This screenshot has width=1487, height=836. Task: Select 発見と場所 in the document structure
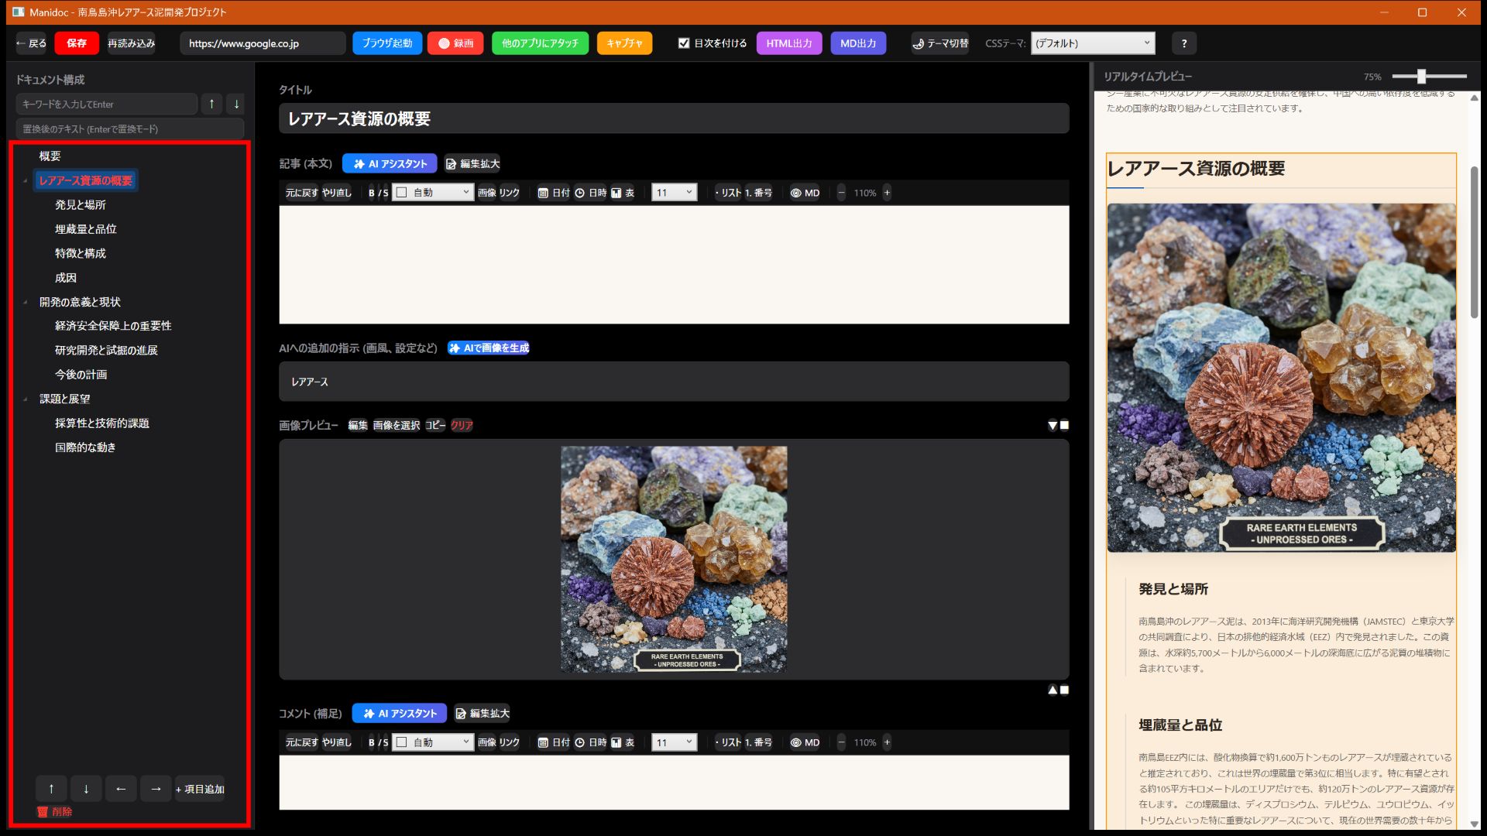point(80,204)
